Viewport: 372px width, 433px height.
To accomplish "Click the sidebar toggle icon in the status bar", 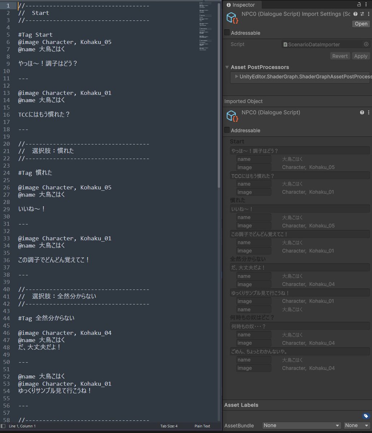I will pyautogui.click(x=3, y=426).
